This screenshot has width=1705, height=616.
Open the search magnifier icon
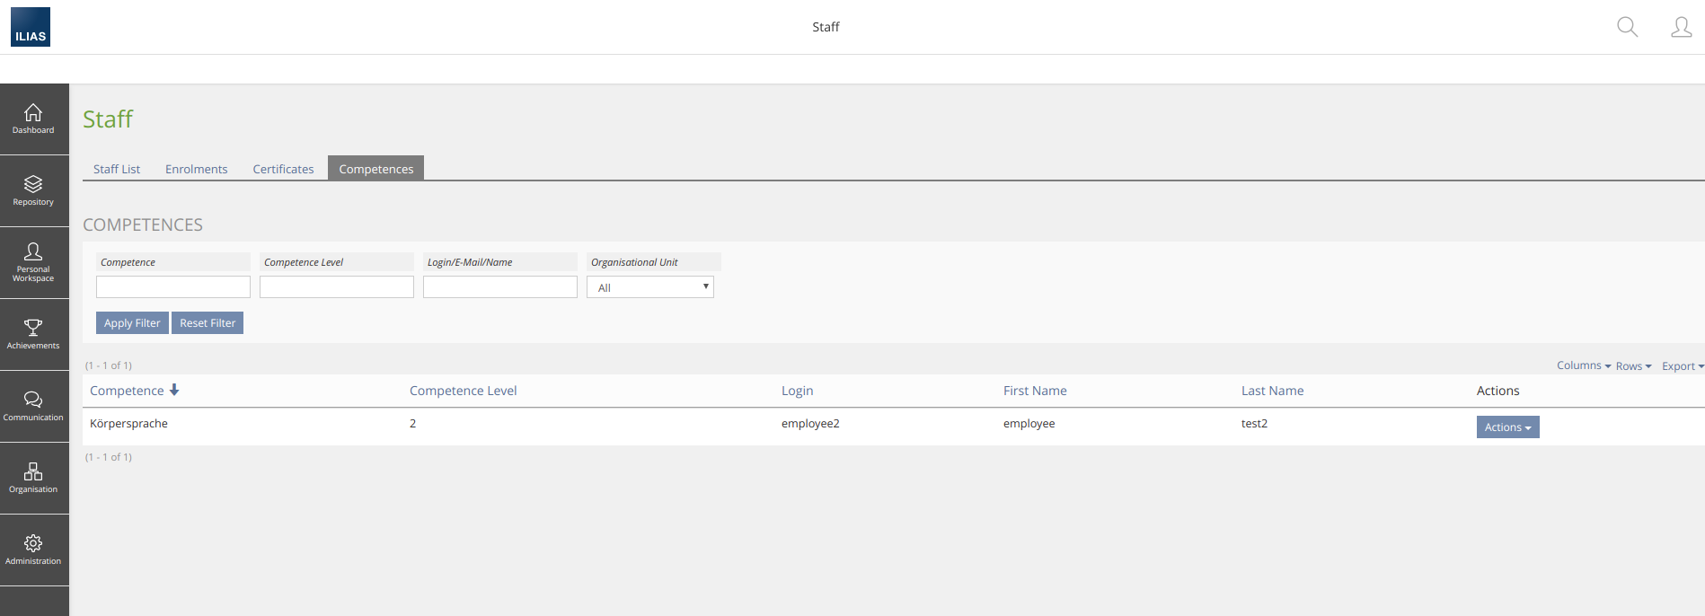click(x=1627, y=27)
